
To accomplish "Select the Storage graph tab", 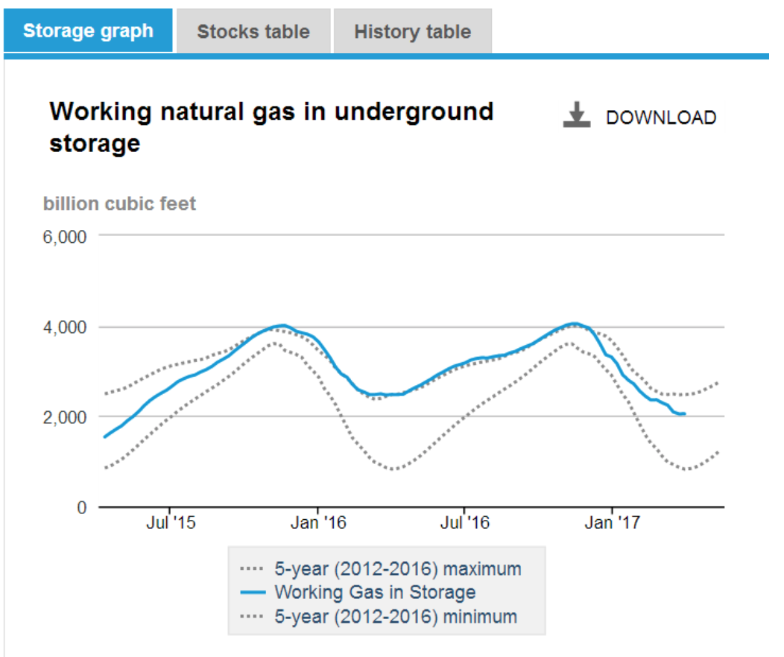I will coord(88,31).
